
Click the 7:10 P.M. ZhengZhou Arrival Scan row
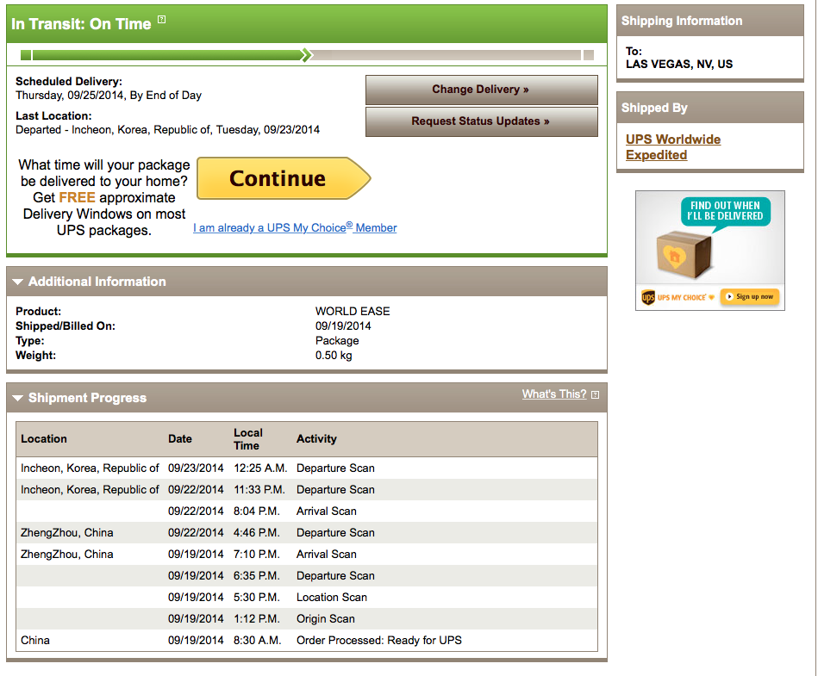coord(307,554)
